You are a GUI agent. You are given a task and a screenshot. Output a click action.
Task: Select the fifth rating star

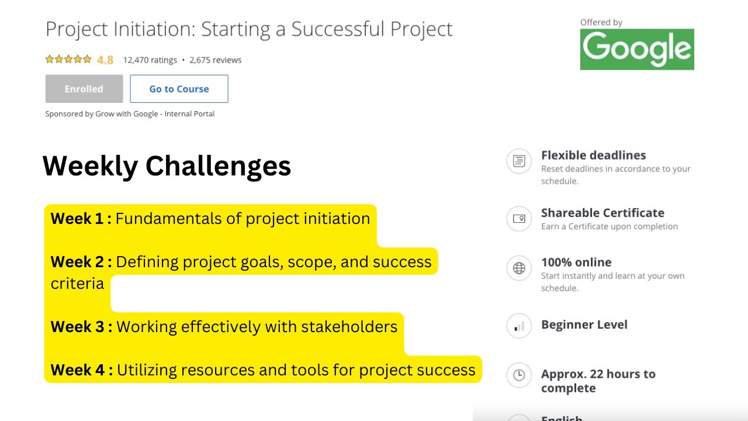point(86,59)
